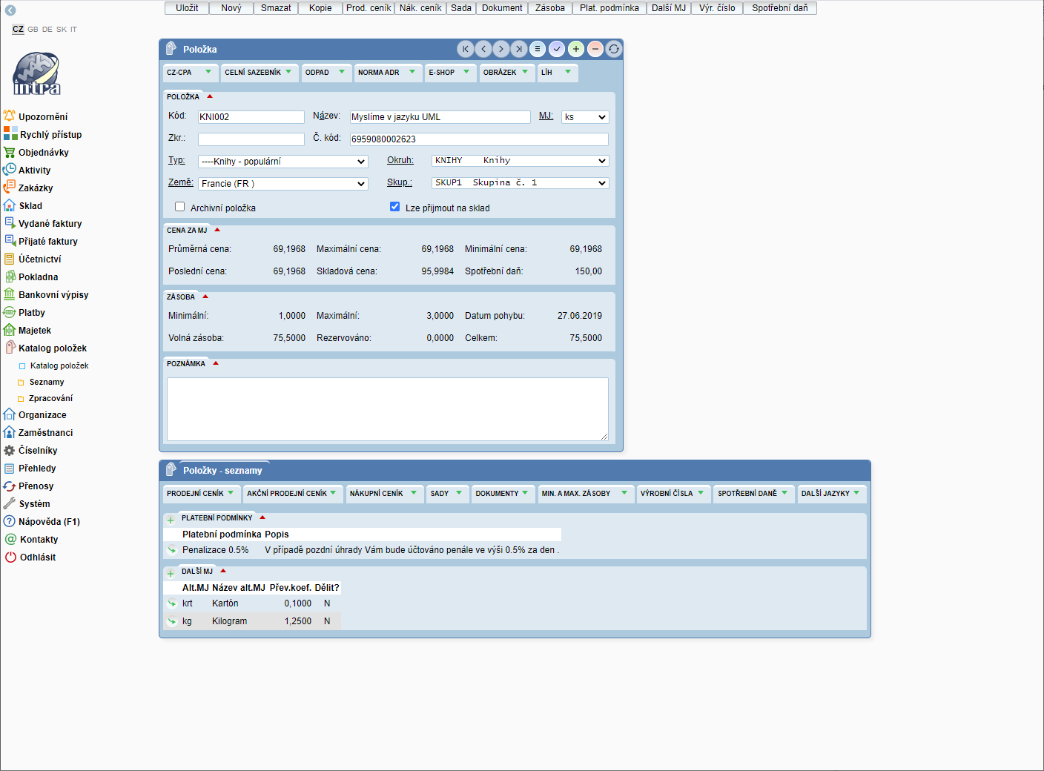1044x771 pixels.
Task: Go to the first record in Položka
Action: [466, 49]
